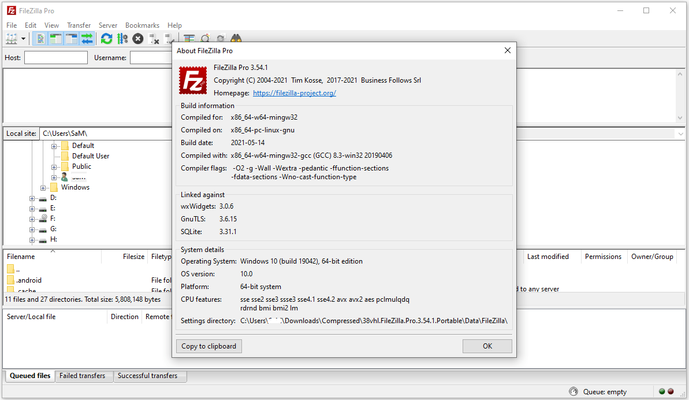This screenshot has height=400, width=689.
Task: Open the Site Manager icon
Action: [x=11, y=39]
